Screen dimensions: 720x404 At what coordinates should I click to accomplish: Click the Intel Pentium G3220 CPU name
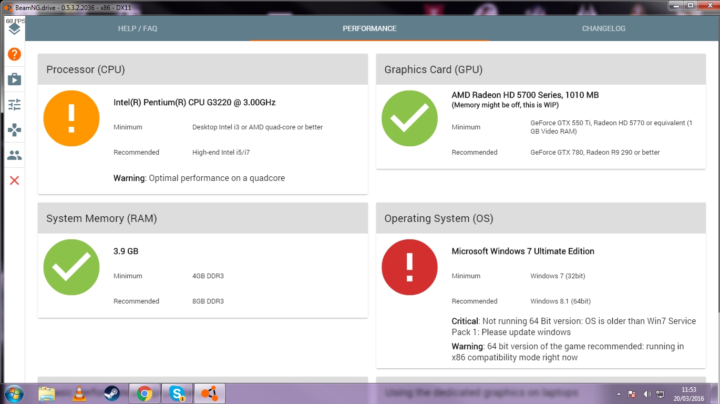coord(194,102)
